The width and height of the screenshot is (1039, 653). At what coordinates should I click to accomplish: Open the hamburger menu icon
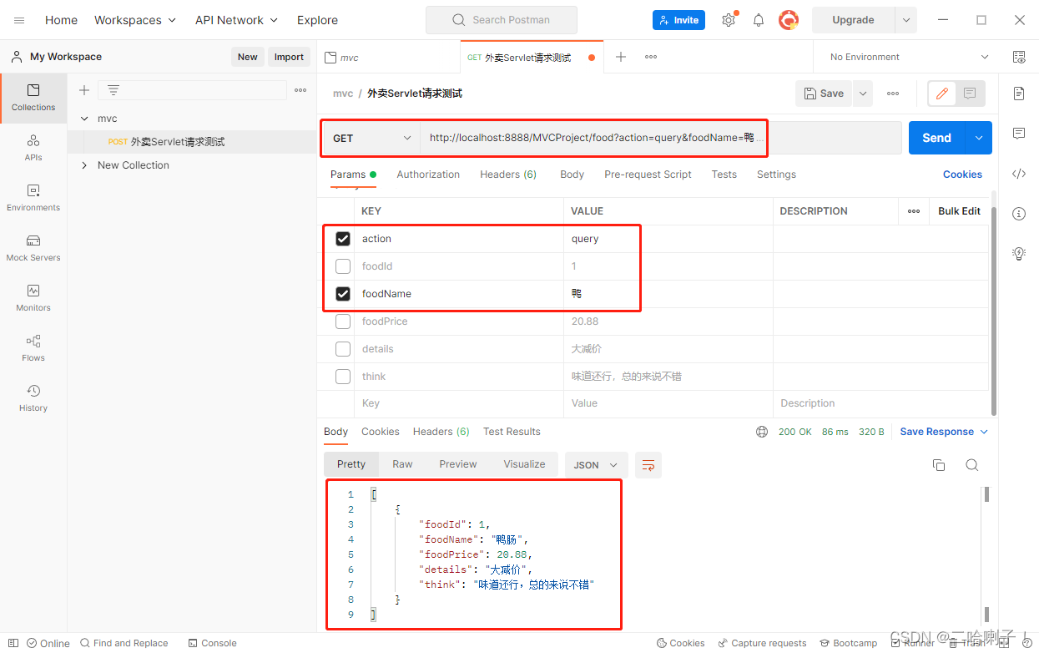[x=19, y=20]
